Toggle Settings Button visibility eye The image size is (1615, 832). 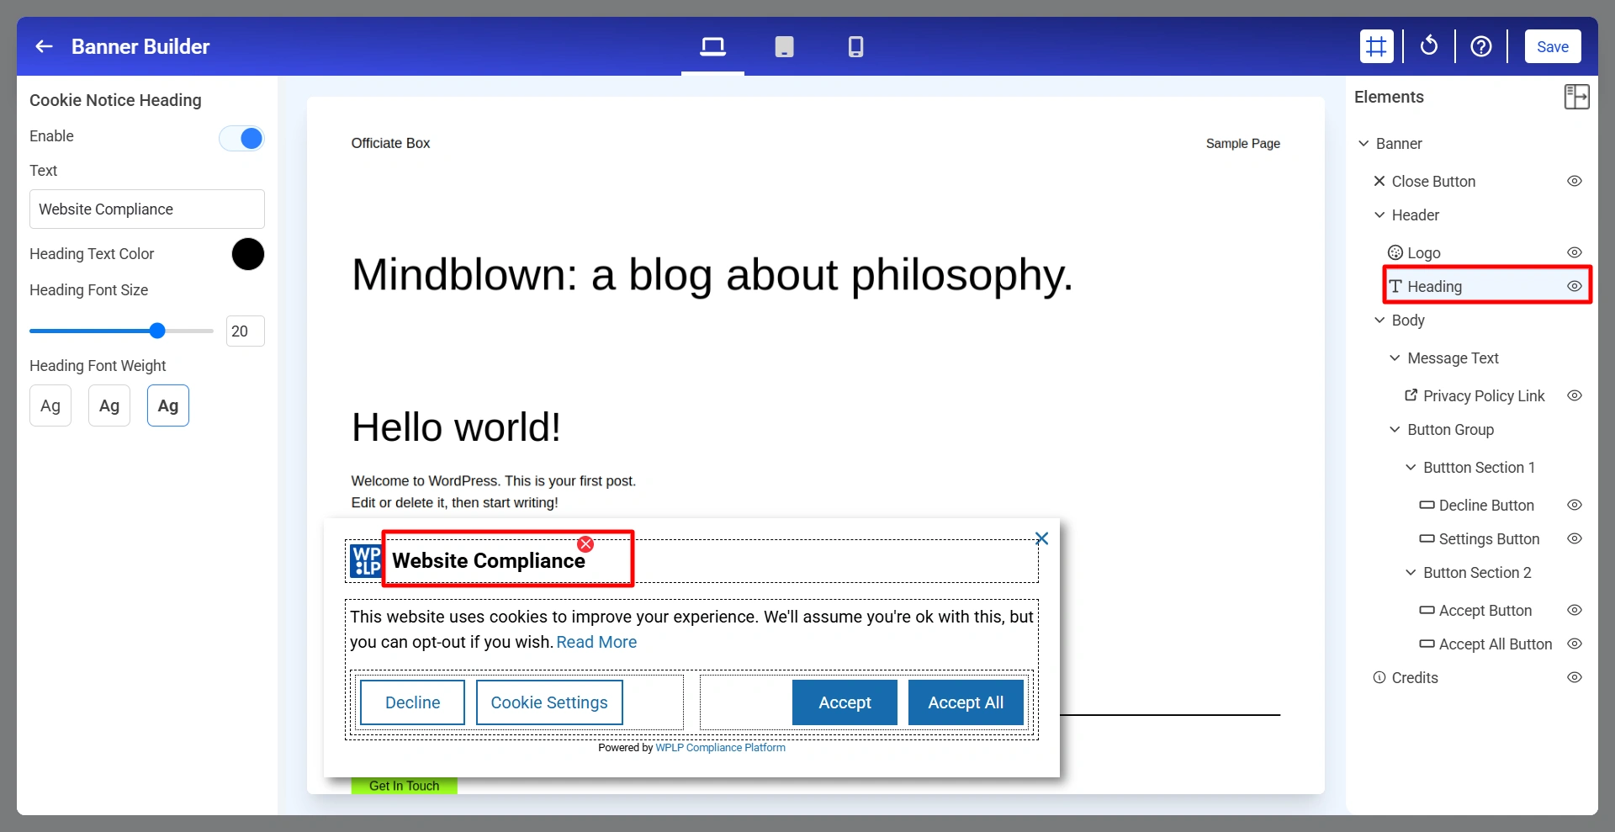1575,538
